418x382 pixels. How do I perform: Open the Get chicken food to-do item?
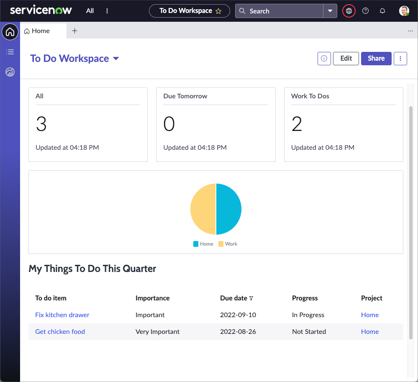pyautogui.click(x=60, y=331)
